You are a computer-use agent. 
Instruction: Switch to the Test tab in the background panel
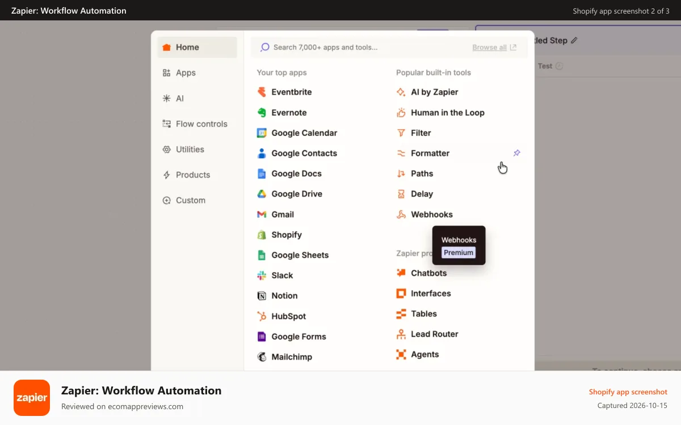[x=550, y=66]
